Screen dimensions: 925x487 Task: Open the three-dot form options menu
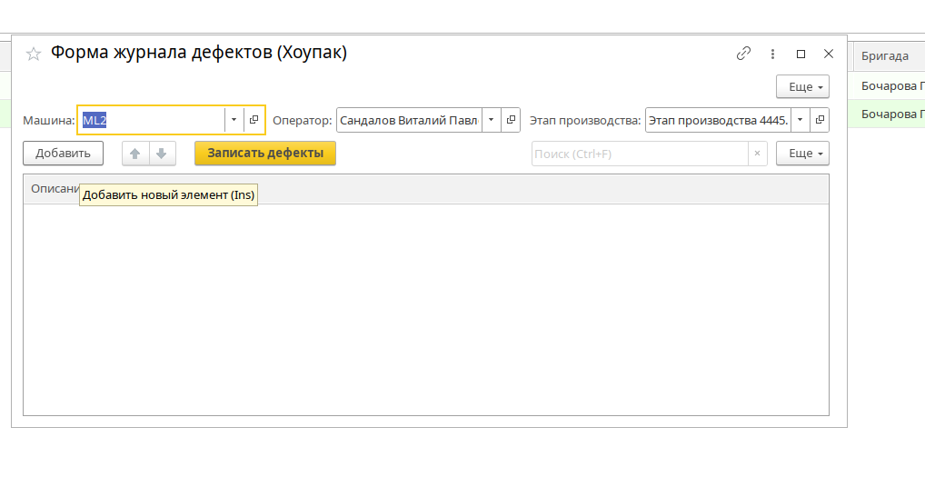pos(772,54)
